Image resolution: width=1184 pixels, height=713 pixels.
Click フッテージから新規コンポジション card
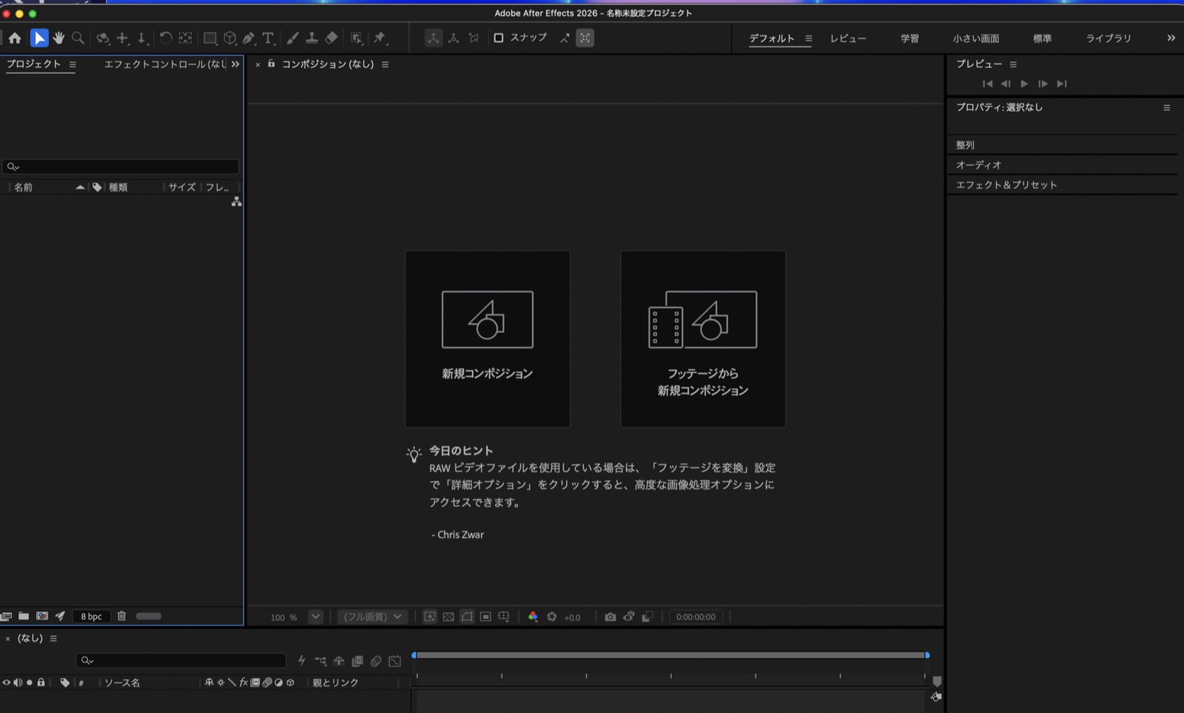click(x=703, y=338)
